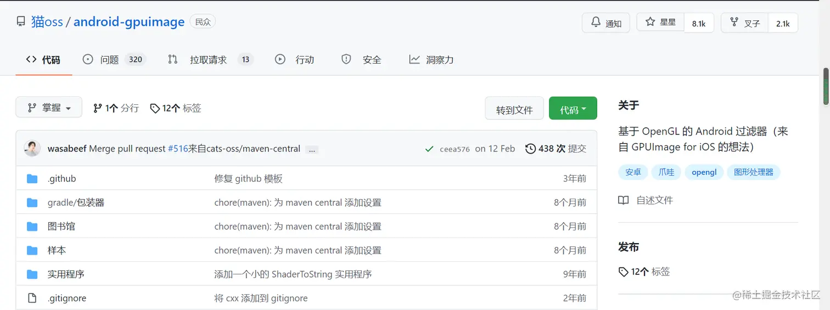This screenshot has height=310, width=830.
Task: Open the 猫oss owner link
Action: tap(47, 22)
